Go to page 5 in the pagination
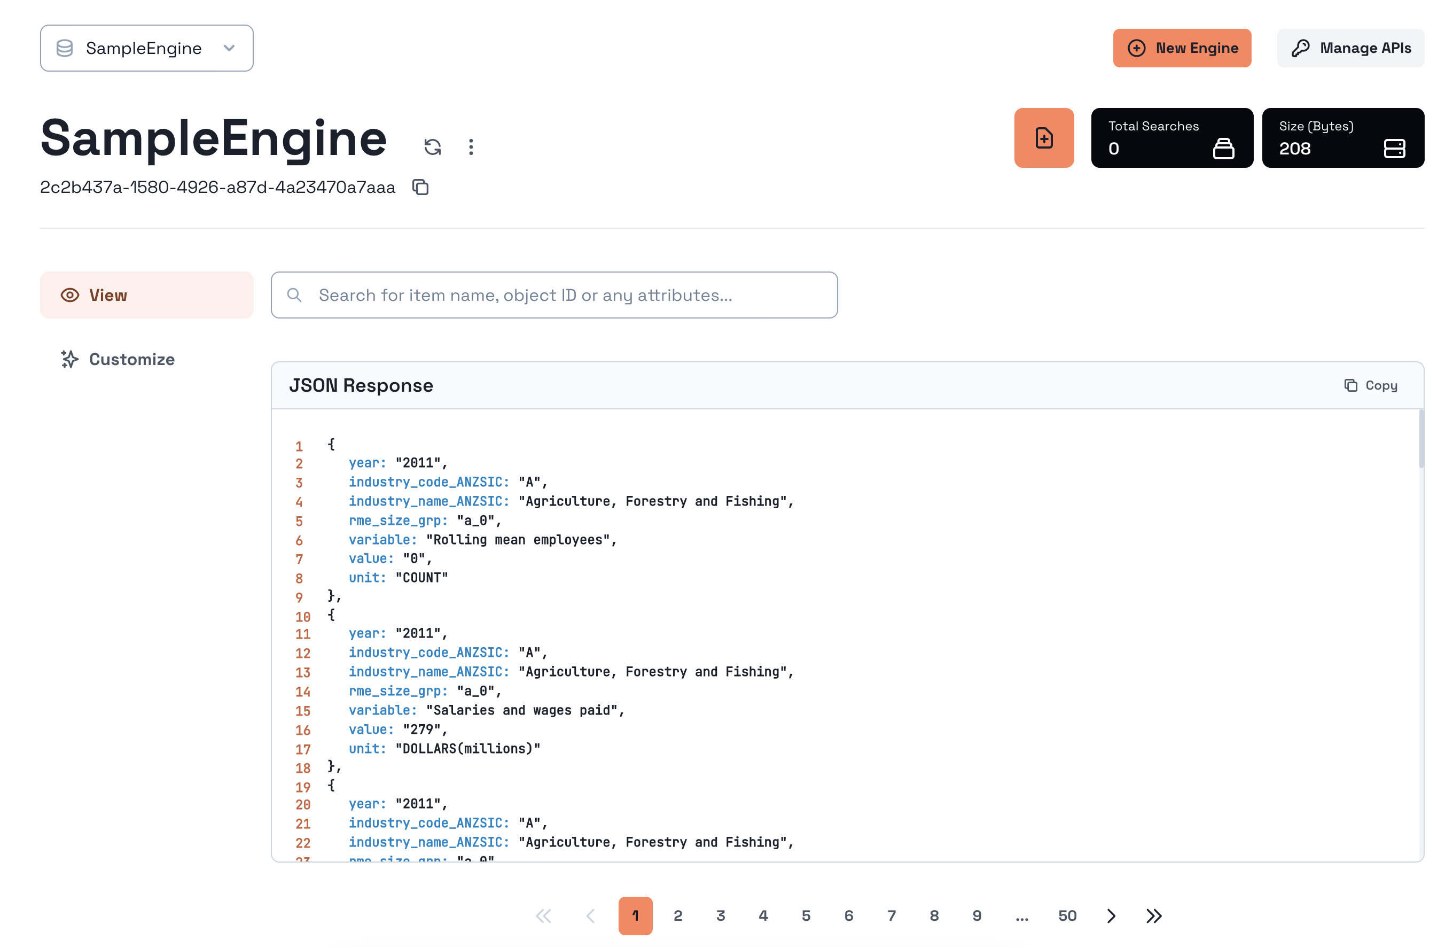 [x=806, y=916]
